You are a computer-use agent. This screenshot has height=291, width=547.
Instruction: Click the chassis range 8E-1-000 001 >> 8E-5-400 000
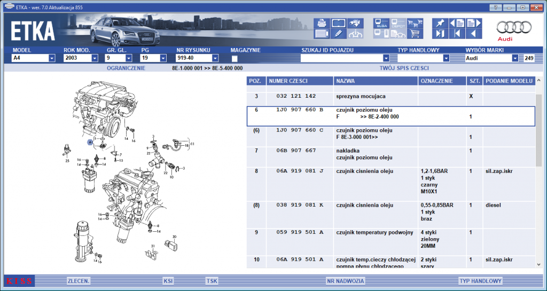coord(207,68)
